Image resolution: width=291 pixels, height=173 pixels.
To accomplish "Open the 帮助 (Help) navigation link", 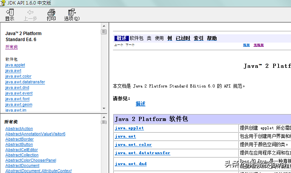I will pyautogui.click(x=212, y=38).
